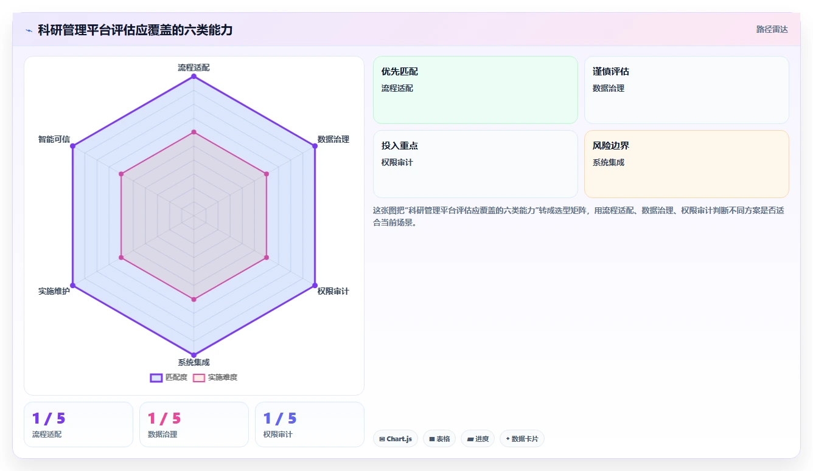Click the title 科研管理平台评估应覆盖的六类能力
The image size is (813, 471).
point(135,30)
